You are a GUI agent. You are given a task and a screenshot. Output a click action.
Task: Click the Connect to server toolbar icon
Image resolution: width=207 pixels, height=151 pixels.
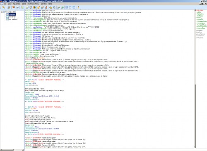[3, 7]
